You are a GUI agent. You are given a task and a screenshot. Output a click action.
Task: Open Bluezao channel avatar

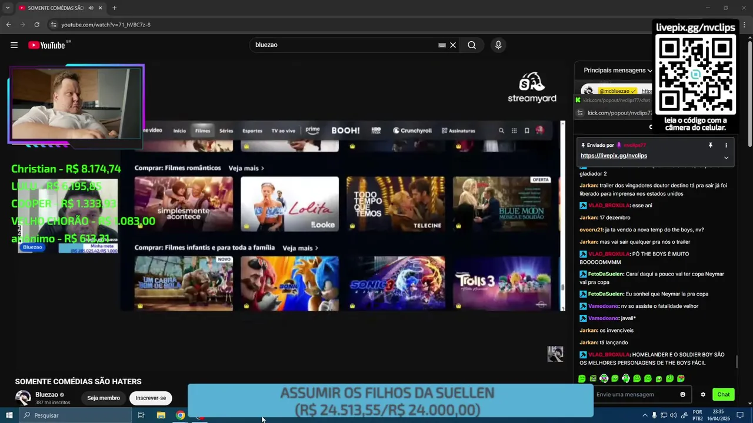coord(23,398)
